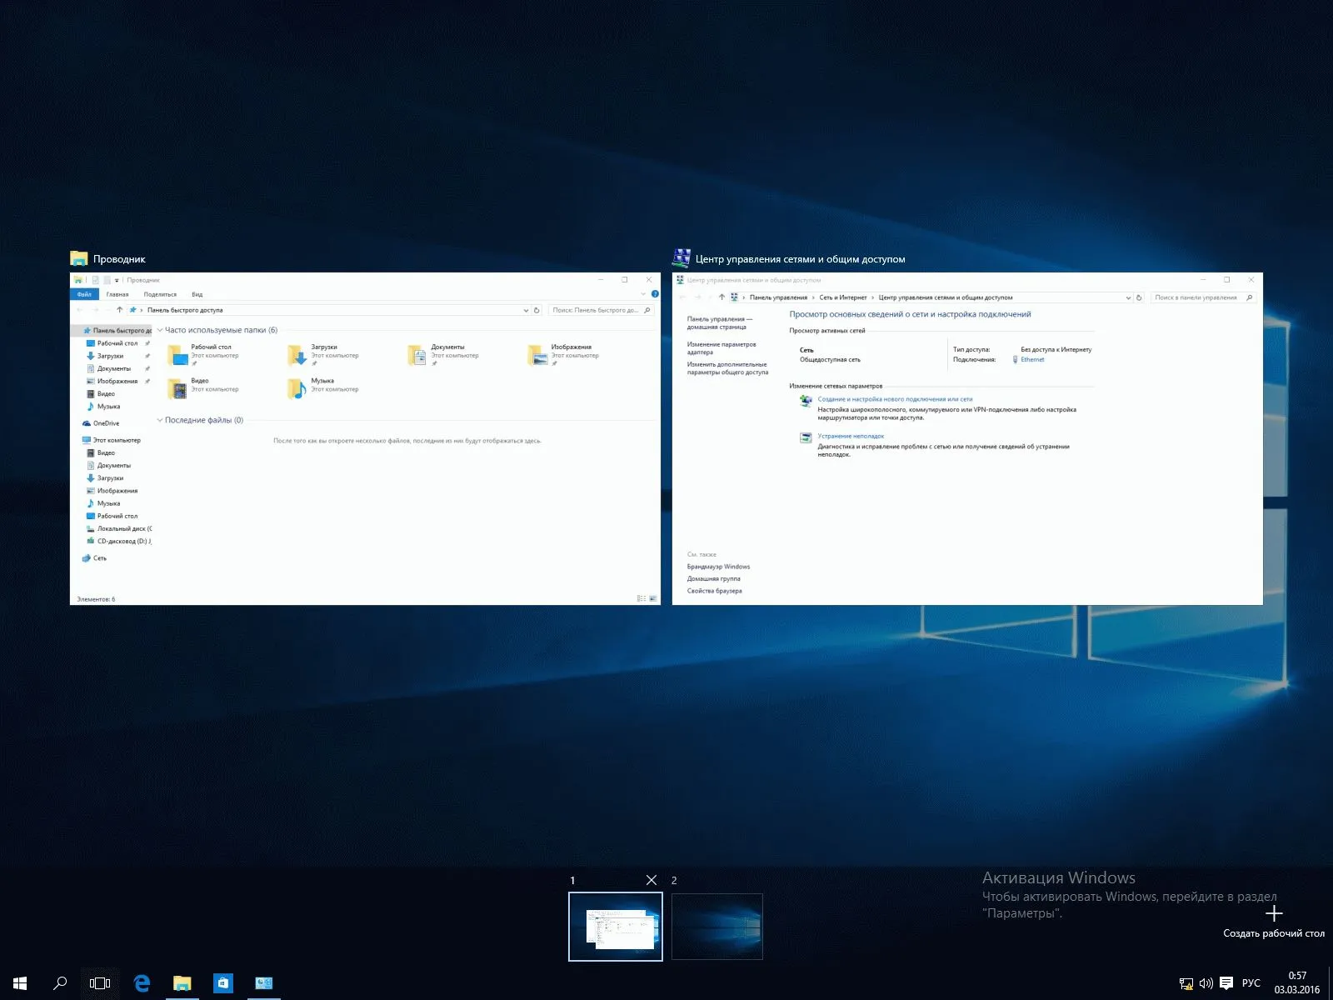Open Изменение параметров адаптера link
This screenshot has width=1333, height=1000.
coord(721,348)
